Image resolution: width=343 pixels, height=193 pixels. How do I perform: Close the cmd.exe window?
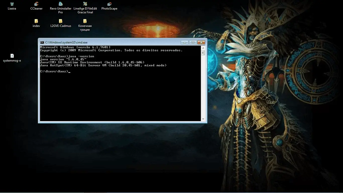[x=201, y=42]
